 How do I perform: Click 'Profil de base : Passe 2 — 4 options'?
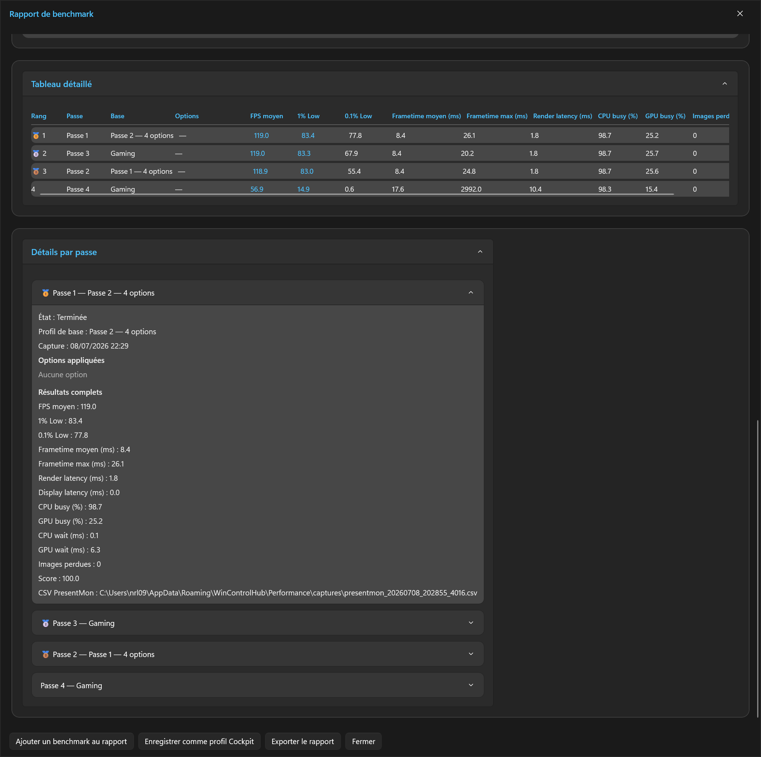[x=97, y=332]
